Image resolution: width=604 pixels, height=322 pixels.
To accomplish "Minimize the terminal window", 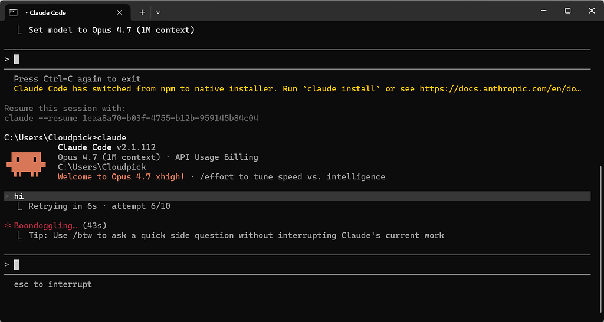I will (x=543, y=11).
